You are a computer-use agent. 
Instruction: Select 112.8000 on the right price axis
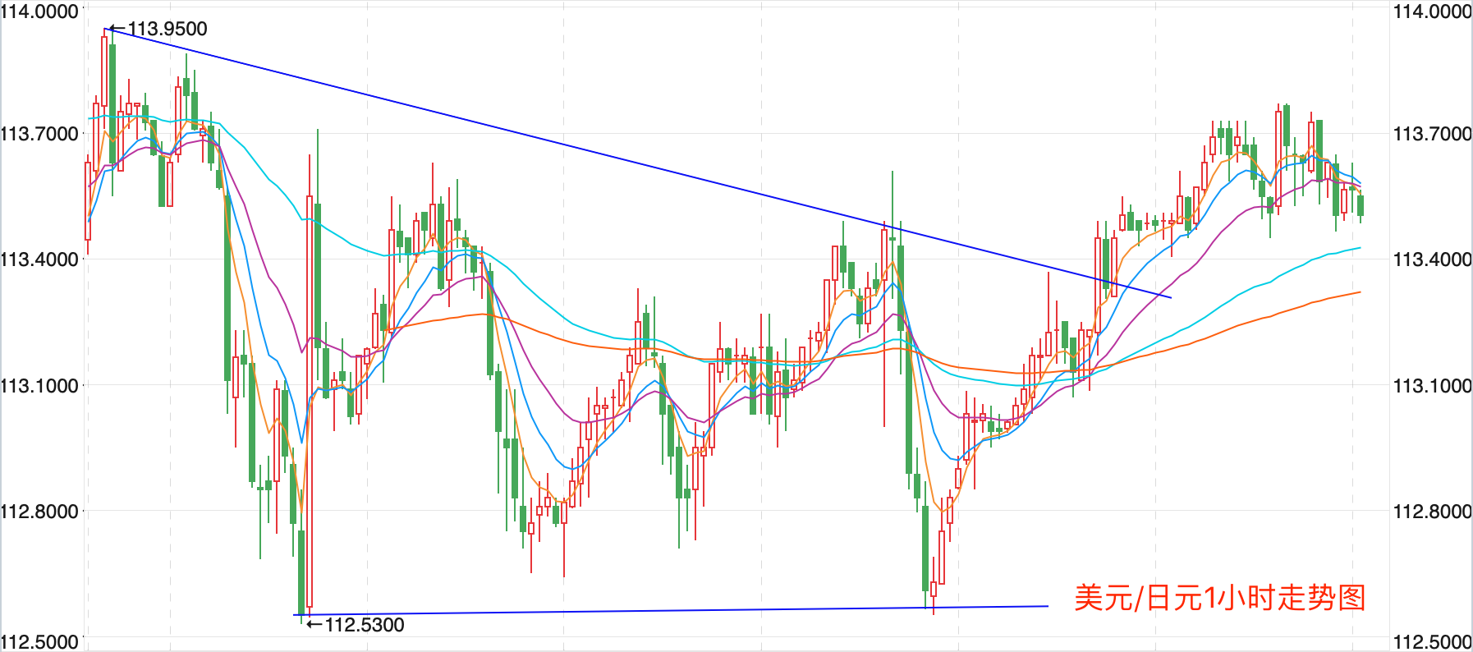(x=1433, y=511)
